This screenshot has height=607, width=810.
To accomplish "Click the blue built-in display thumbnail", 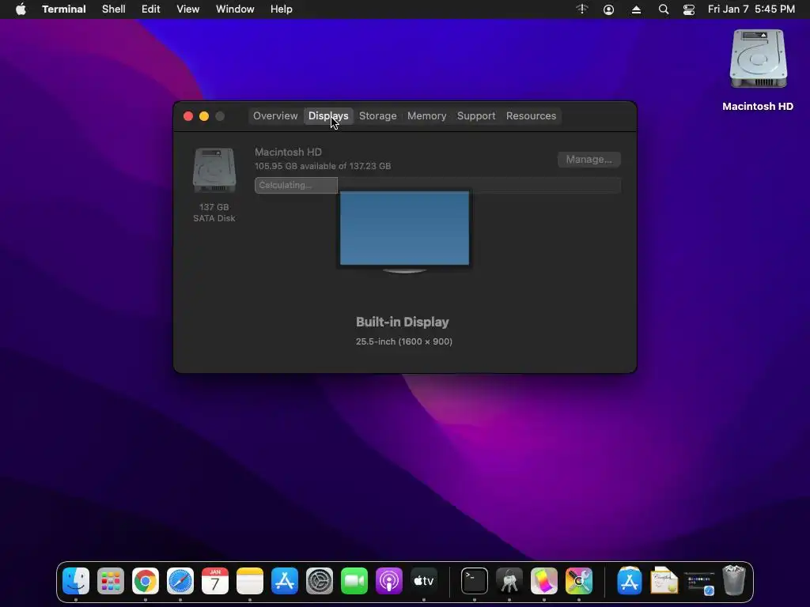I will pyautogui.click(x=404, y=228).
